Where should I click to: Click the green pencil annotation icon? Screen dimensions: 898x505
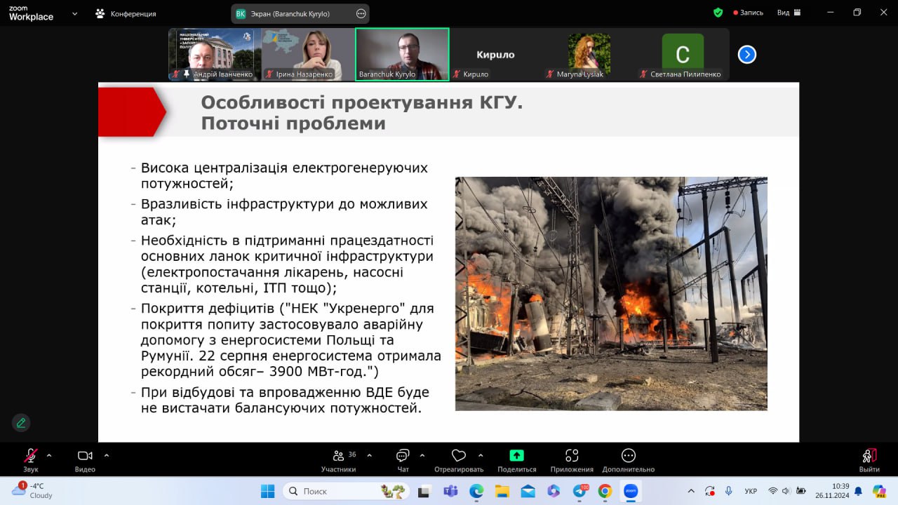pos(21,423)
